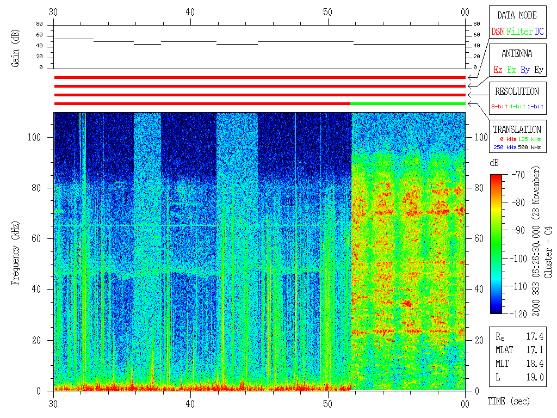Click the DSN label in Data Mode legend

click(x=498, y=32)
